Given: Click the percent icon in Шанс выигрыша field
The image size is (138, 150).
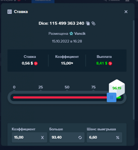Looking at the screenshot, I should click(x=118, y=137).
